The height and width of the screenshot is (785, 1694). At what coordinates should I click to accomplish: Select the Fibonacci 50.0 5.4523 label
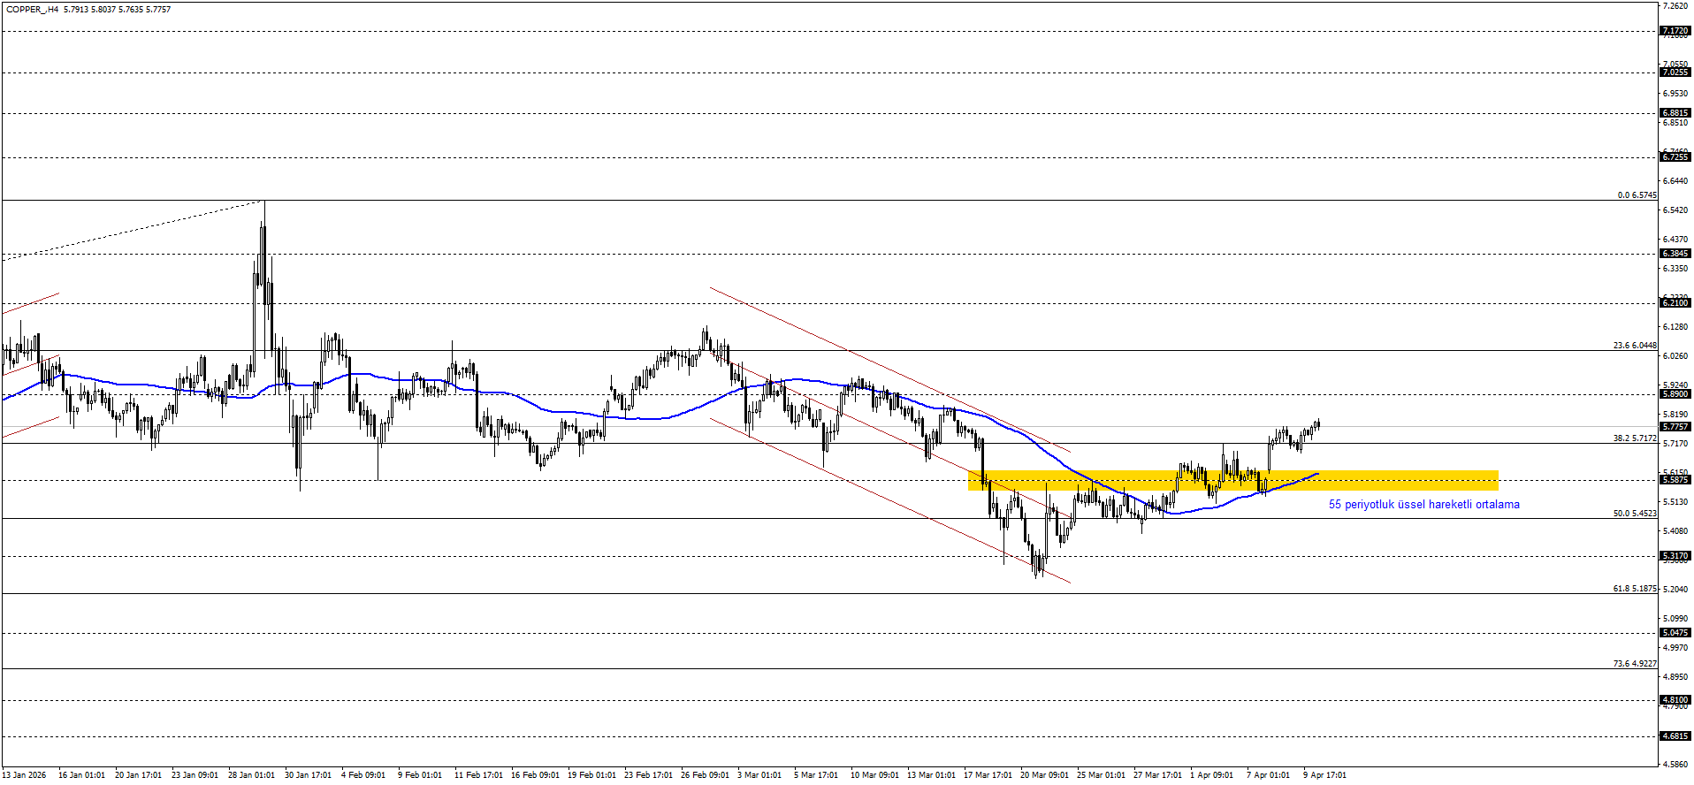(1634, 514)
